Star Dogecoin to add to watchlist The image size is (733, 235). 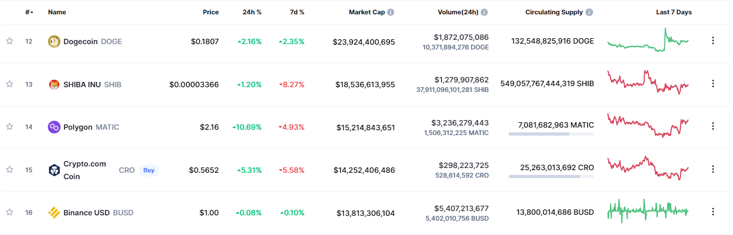[x=10, y=41]
